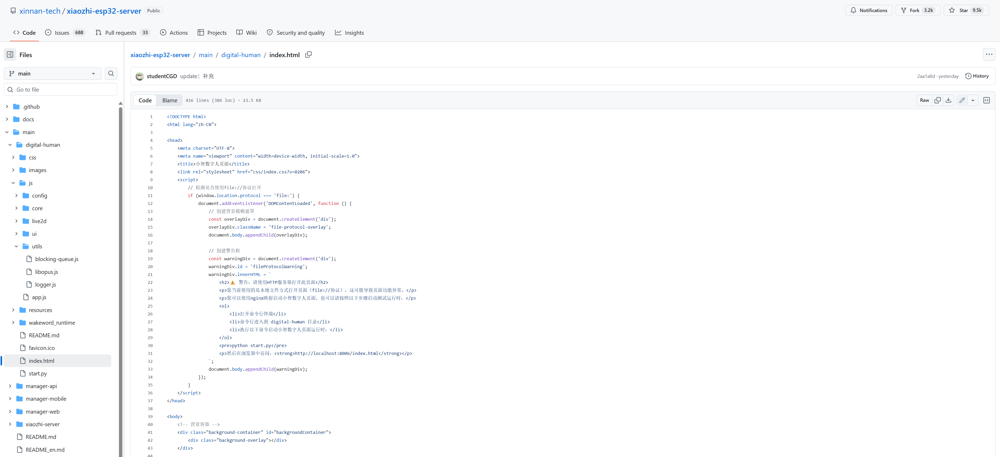Open the core folder
The width and height of the screenshot is (1000, 457).
[x=37, y=208]
